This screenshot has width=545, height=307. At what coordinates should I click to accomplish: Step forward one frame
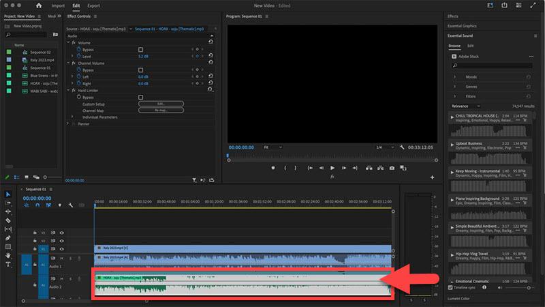(344, 168)
